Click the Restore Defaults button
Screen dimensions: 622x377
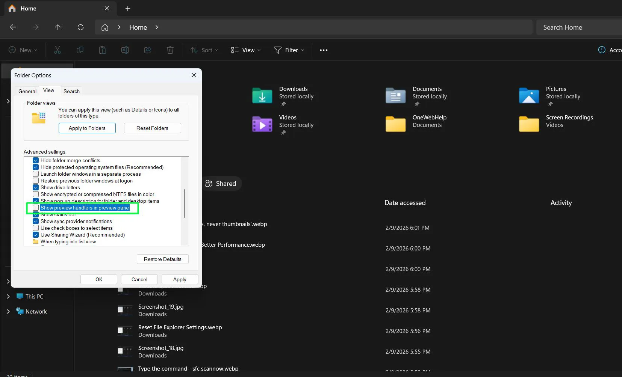coord(162,259)
